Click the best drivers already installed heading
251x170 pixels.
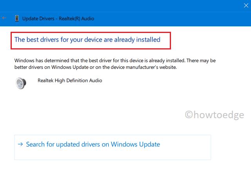[87, 39]
